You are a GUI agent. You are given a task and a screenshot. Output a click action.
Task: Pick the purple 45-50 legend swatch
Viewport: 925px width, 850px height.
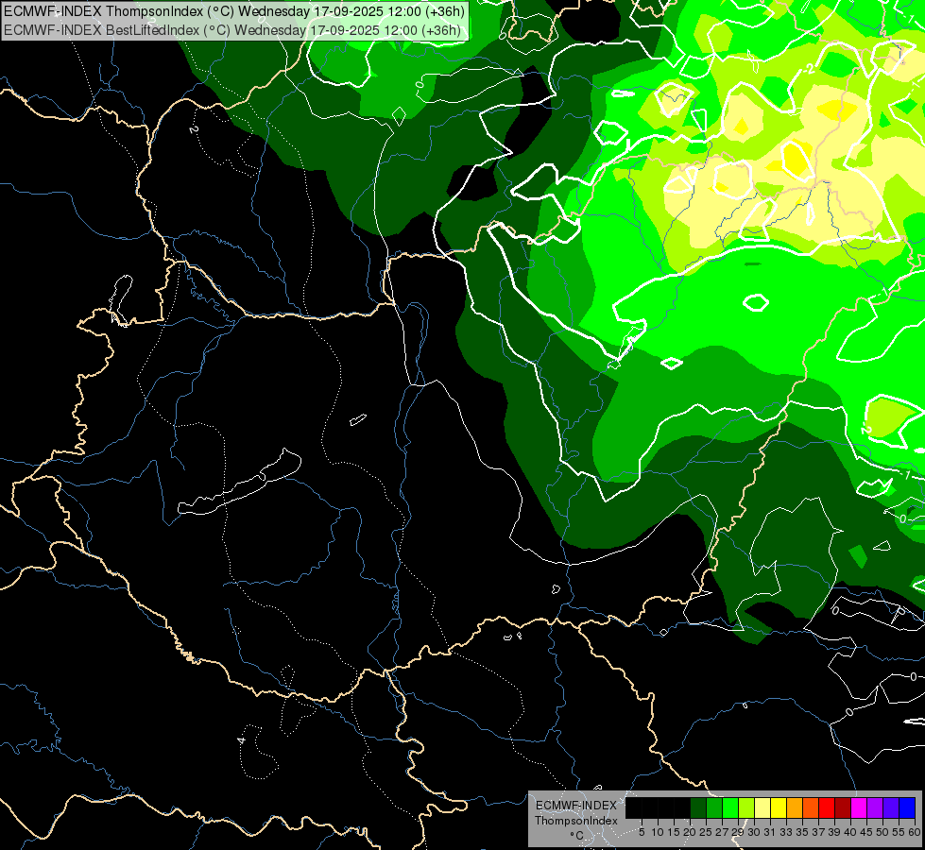tap(875, 807)
